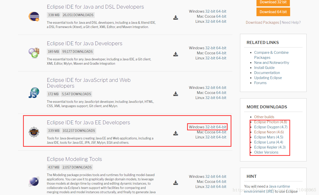Open the Older Versions link
Image resolution: width=319 pixels, height=195 pixels.
pos(266,152)
